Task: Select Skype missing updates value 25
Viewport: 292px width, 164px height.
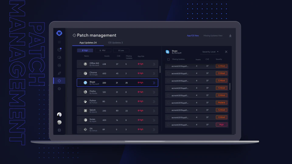Action: (127, 83)
